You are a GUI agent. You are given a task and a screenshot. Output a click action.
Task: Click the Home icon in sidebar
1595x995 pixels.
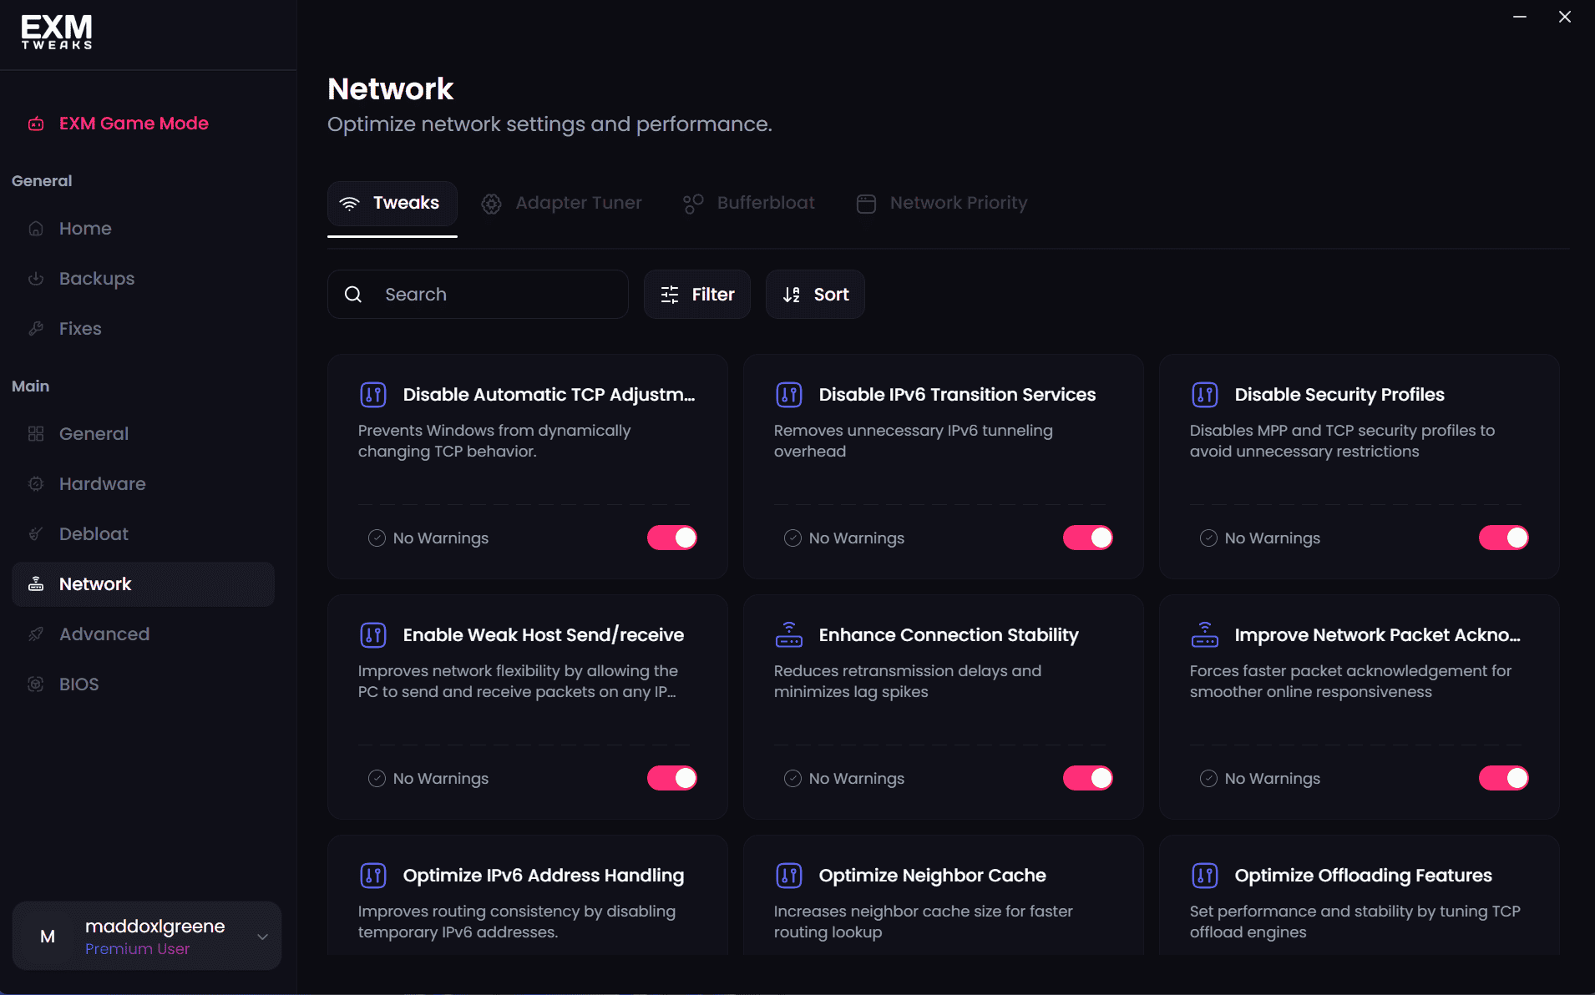point(36,229)
